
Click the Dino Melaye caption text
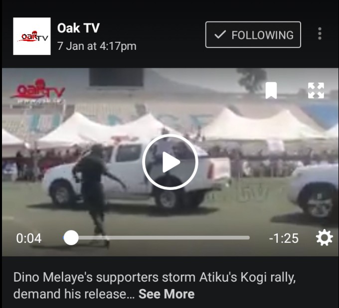pos(155,286)
